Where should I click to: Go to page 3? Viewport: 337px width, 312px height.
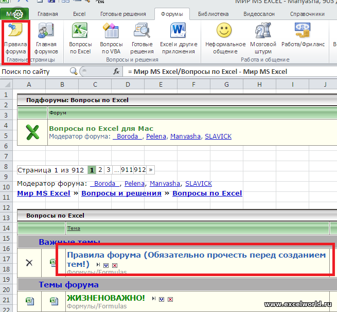109,170
